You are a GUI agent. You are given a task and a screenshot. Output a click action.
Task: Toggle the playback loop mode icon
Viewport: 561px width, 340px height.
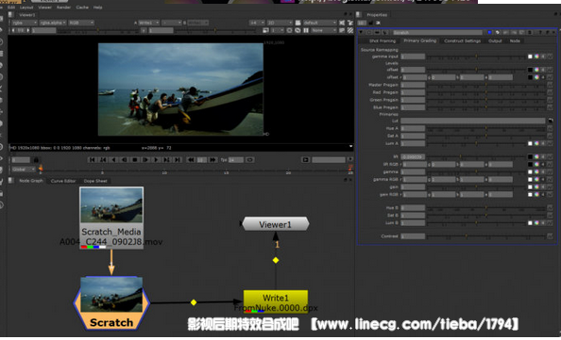click(249, 160)
